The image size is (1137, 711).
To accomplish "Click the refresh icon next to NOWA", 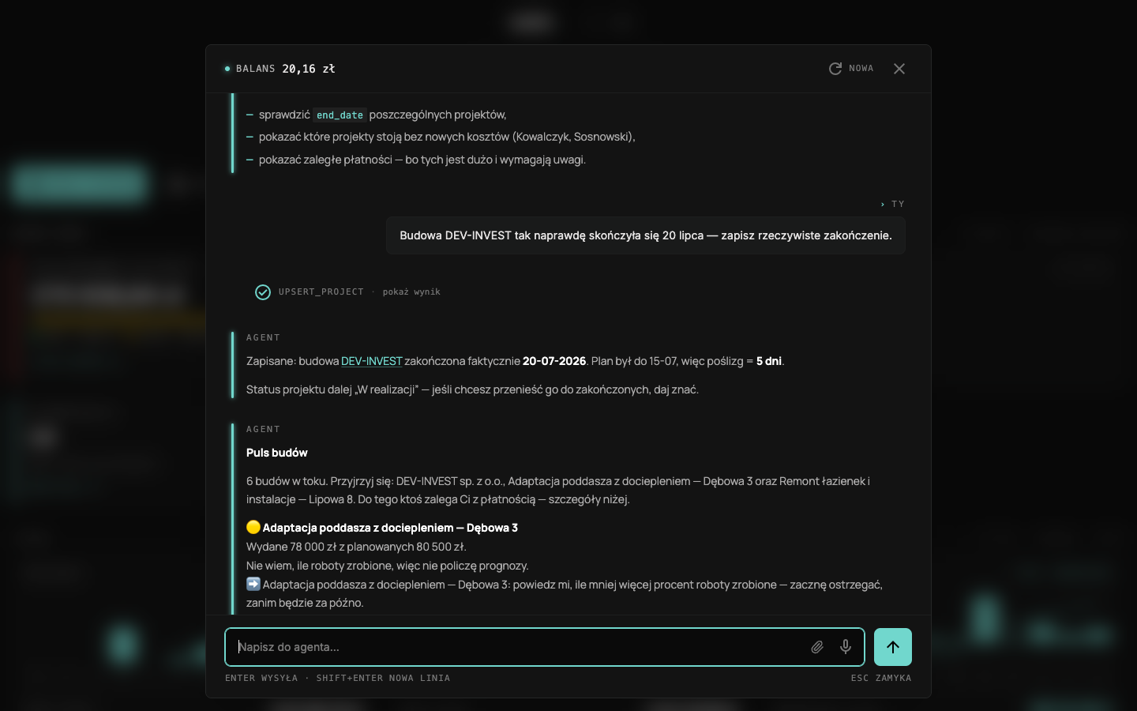I will tap(835, 69).
